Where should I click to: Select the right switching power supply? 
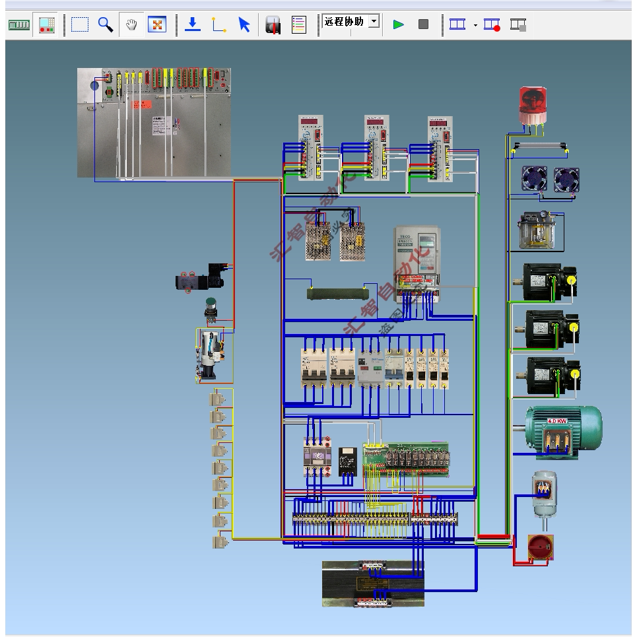(352, 242)
